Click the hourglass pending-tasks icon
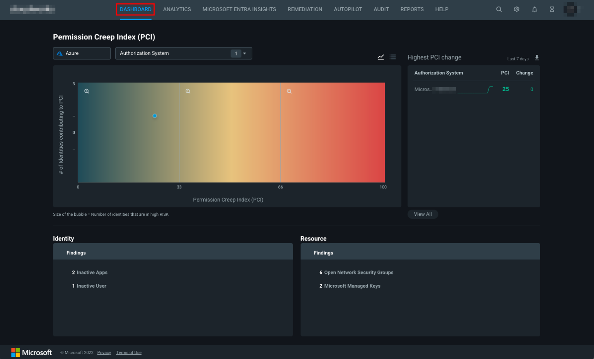This screenshot has width=594, height=359. [x=552, y=9]
